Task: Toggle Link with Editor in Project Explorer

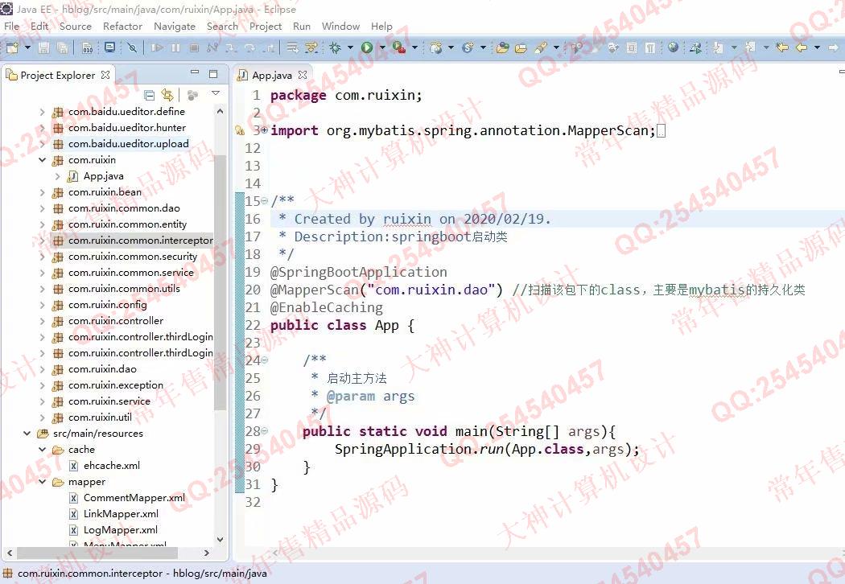Action: pyautogui.click(x=167, y=96)
